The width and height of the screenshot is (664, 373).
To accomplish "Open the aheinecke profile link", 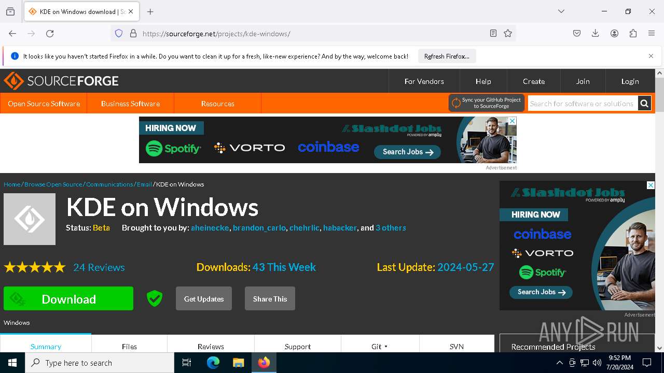I will [210, 228].
